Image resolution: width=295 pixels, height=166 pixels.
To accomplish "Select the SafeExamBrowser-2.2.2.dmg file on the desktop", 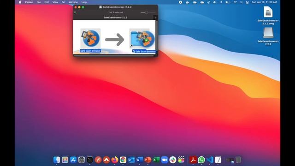I will [x=268, y=15].
